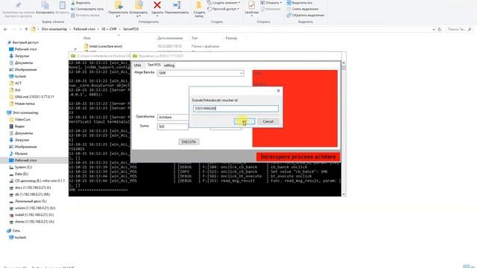The image size is (477, 268).
Task: Expand the Alege Bancka combo box
Action: (x=241, y=73)
